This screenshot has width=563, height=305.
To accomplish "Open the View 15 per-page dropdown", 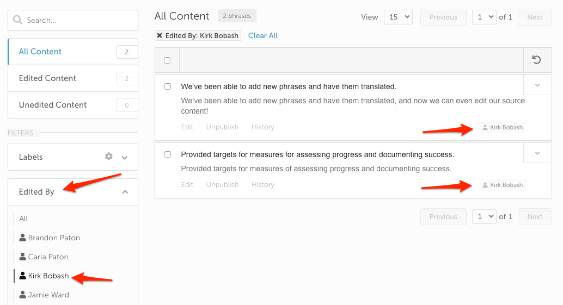I will (398, 17).
